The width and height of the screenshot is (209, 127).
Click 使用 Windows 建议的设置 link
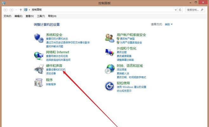(x=131, y=87)
